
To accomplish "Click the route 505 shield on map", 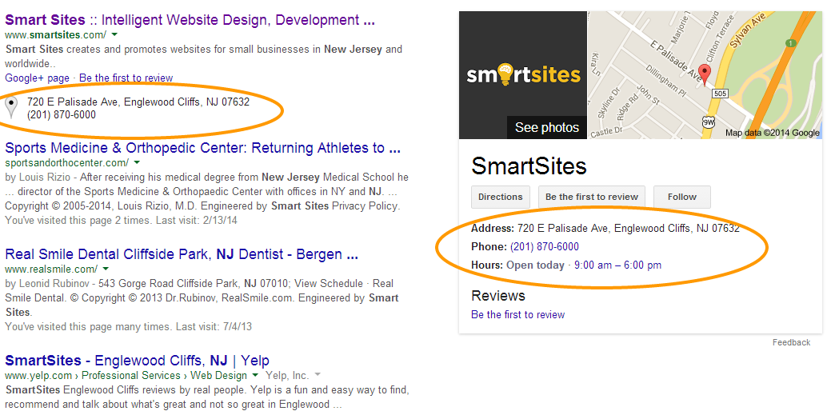I will 721,94.
